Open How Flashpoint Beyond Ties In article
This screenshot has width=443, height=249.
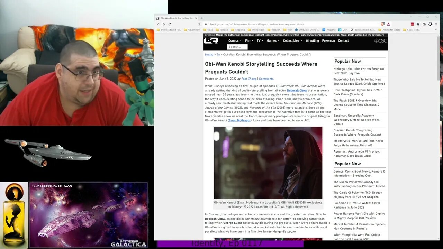pos(358,92)
